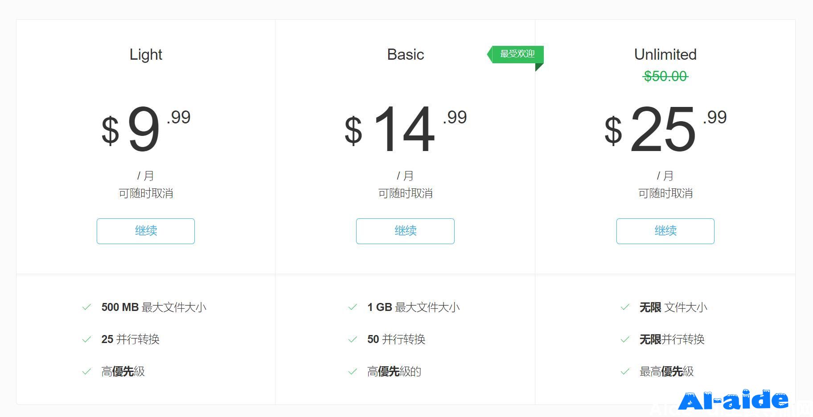Click checkmark beside 无限并行转换
Screen dimensions: 813x417
pyautogui.click(x=625, y=339)
